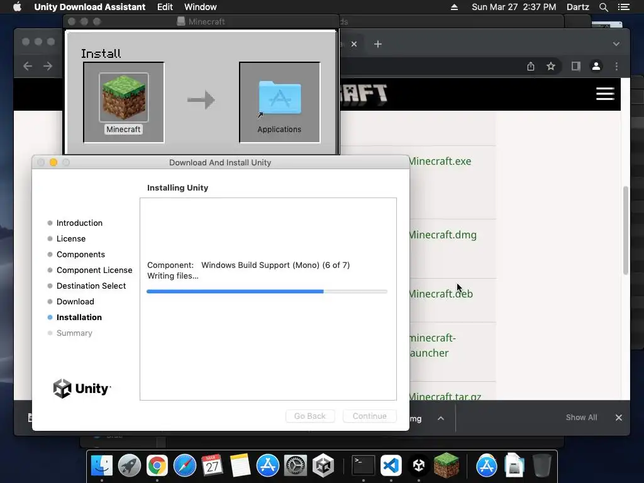Select Download step in installer sidebar
The height and width of the screenshot is (483, 644).
pyautogui.click(x=75, y=301)
